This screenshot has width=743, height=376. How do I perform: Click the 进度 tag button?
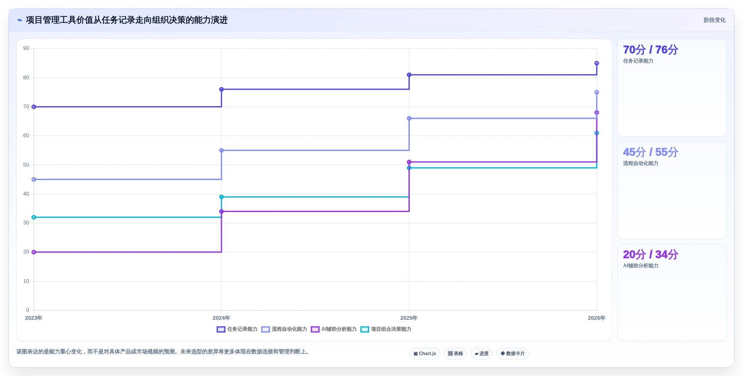tap(482, 353)
